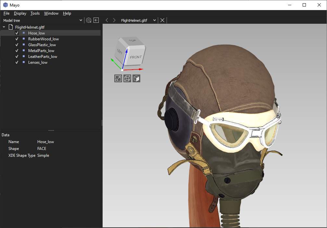Collapse left sidebar with arrow icon
Image resolution: width=327 pixels, height=228 pixels.
96,20
